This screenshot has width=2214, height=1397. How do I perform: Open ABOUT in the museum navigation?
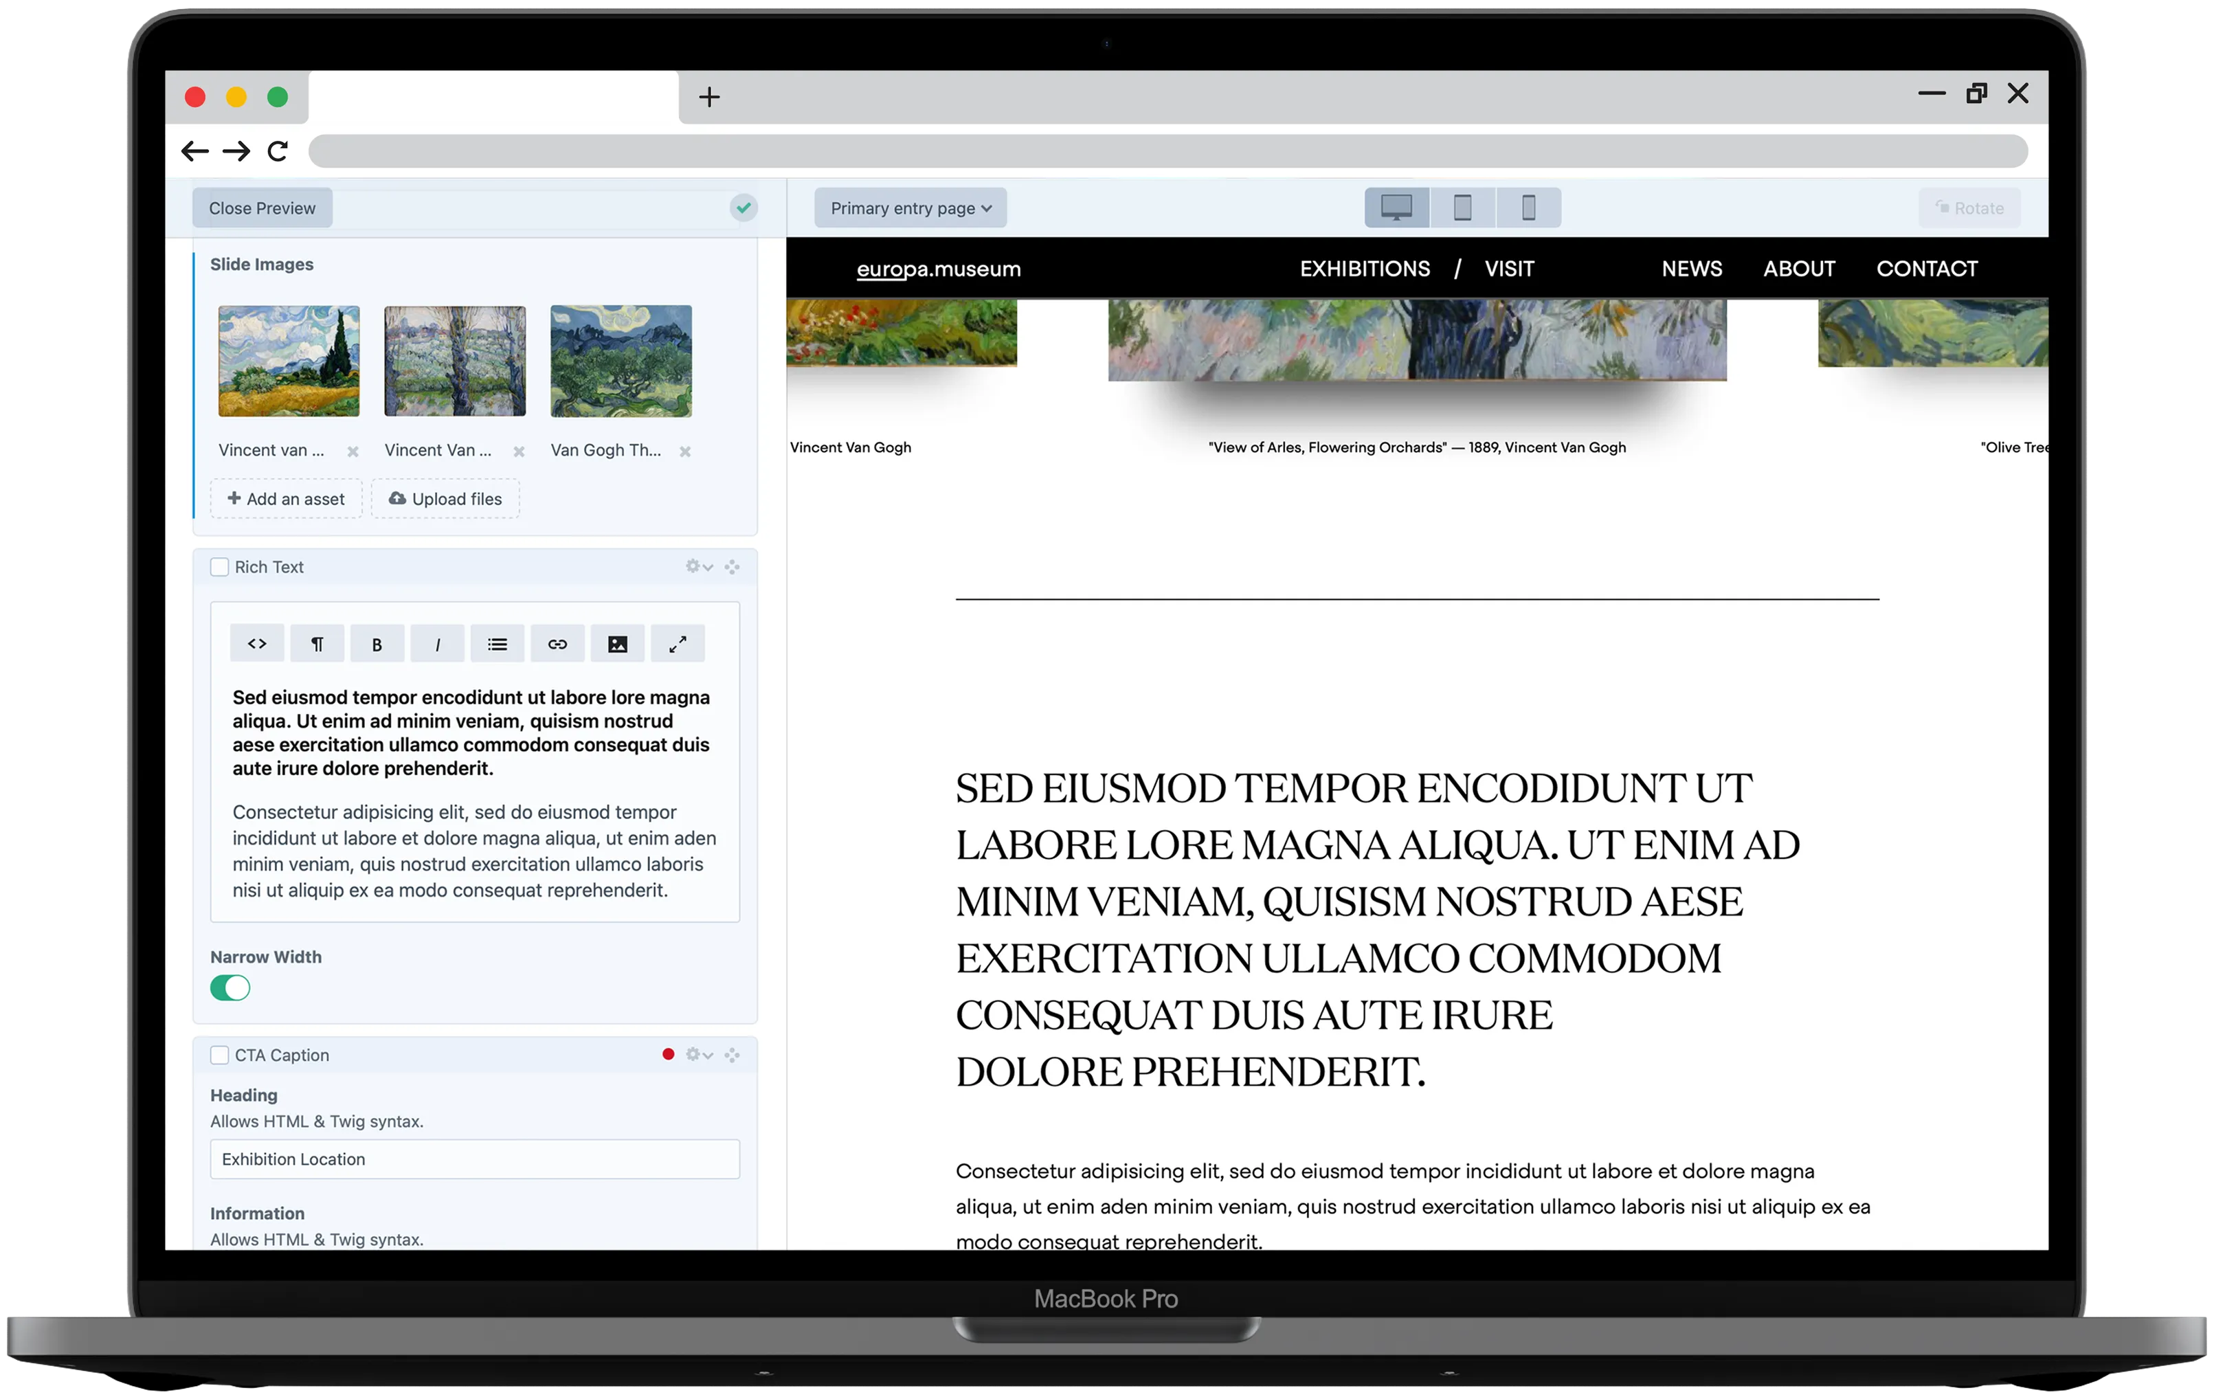1800,269
